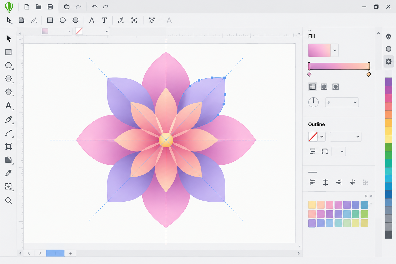
Task: Select the linear gradient type button
Action: pos(312,87)
